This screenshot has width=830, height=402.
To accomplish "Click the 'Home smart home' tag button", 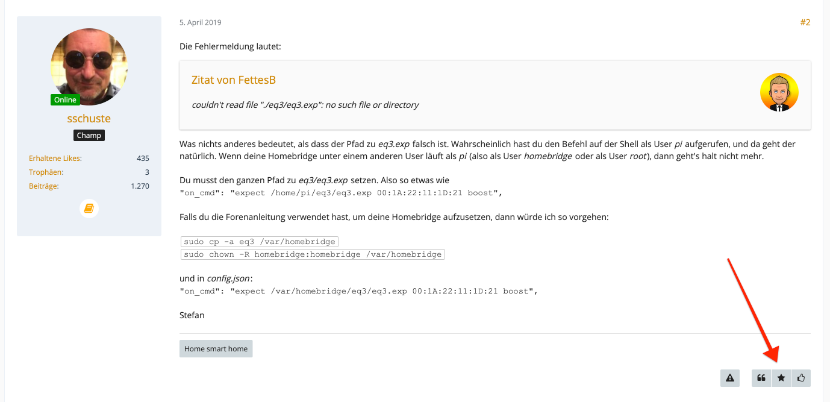I will (216, 348).
